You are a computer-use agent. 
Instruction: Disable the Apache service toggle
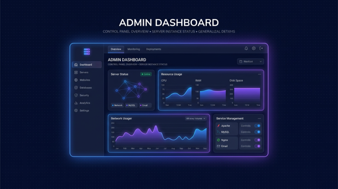click(x=257, y=126)
